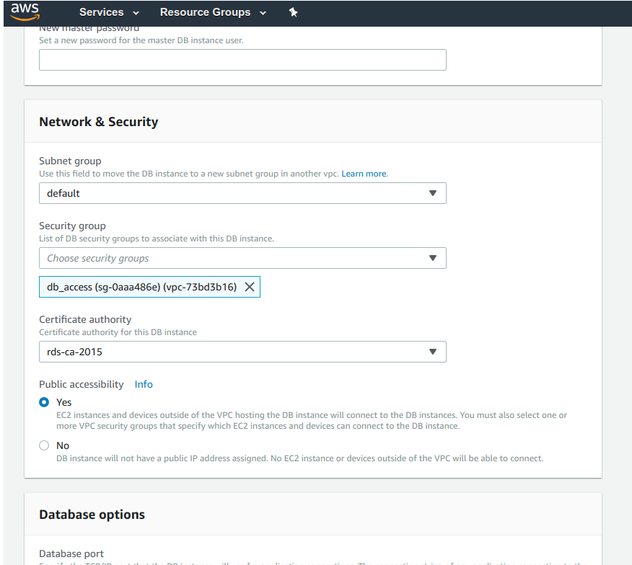Select No for Public accessibility
This screenshot has height=565, width=632.
pos(43,445)
